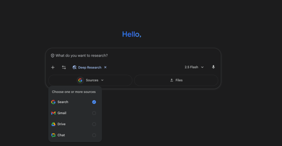
Task: Click the Google Drive triangle icon
Action: [53, 124]
